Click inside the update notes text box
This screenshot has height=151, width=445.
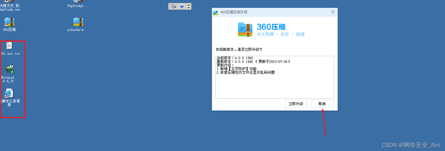point(275,77)
